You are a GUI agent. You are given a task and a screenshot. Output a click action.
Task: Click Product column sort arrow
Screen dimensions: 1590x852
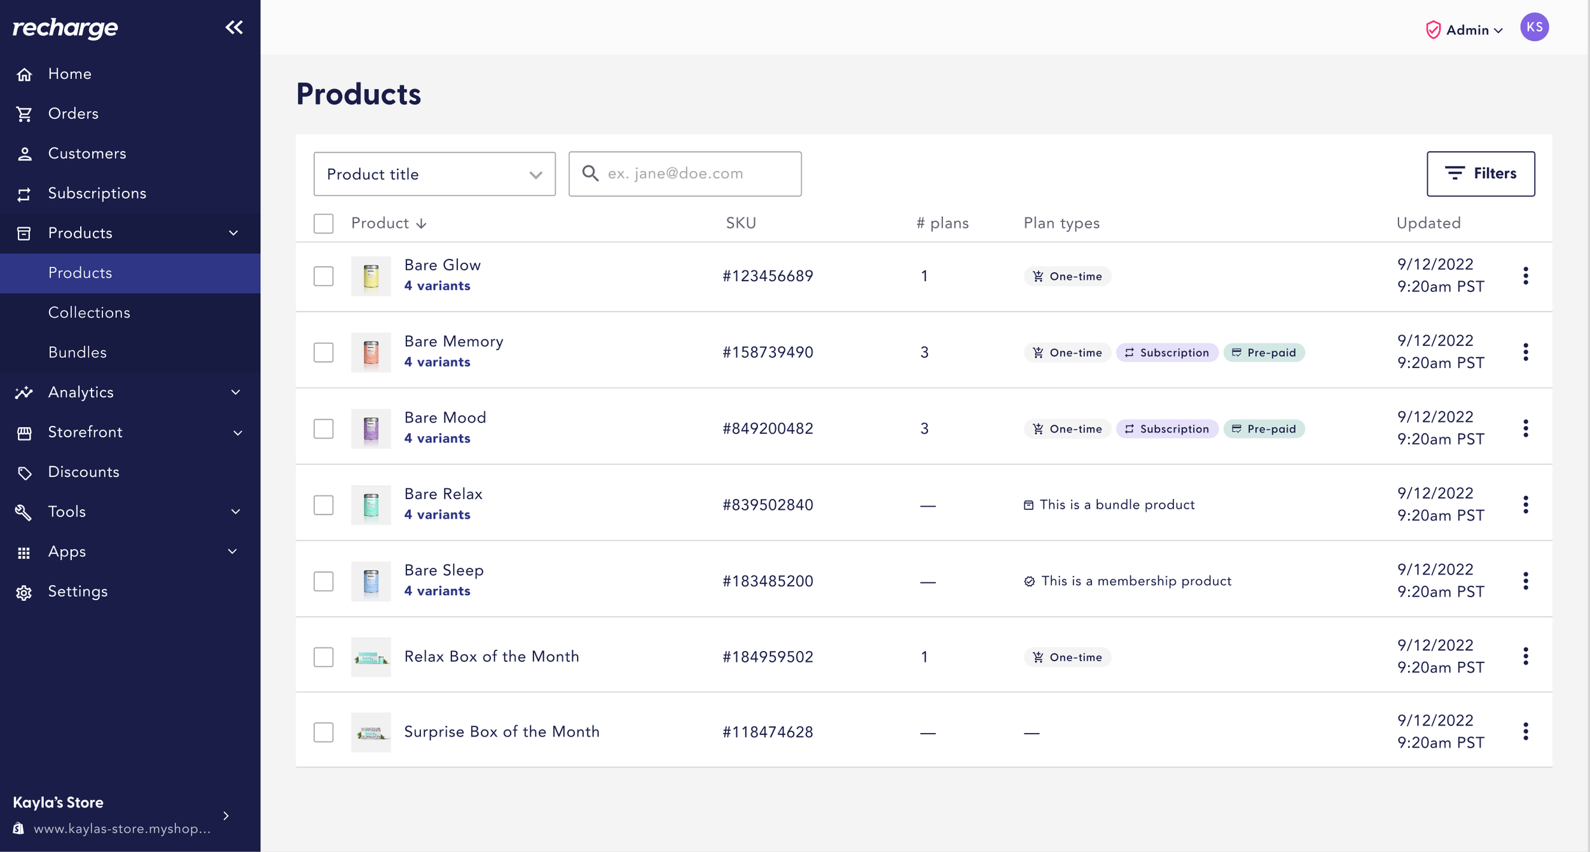[422, 224]
